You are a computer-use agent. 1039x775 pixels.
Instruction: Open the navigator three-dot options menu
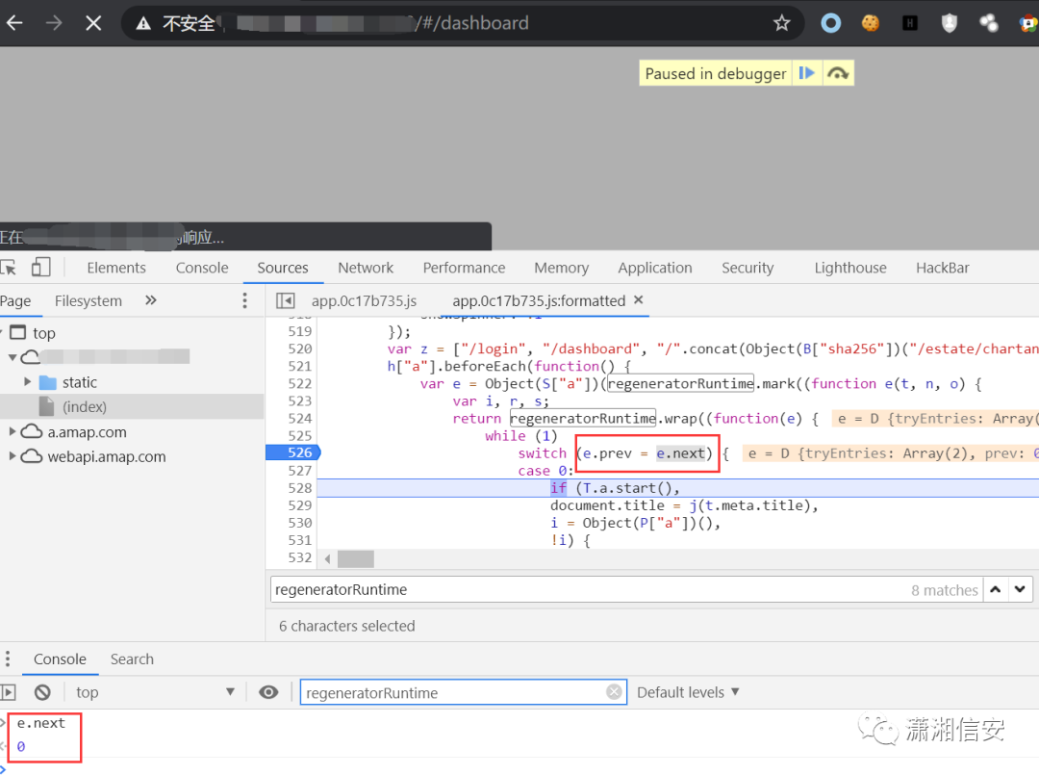pyautogui.click(x=244, y=301)
